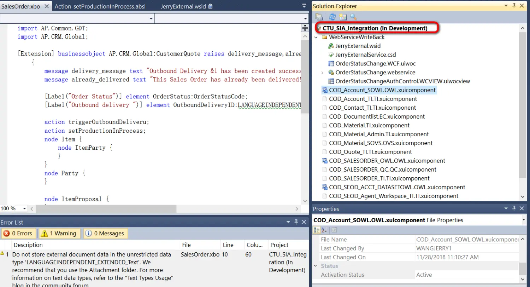The width and height of the screenshot is (530, 287).
Task: Switch to the Action-setProductionInProcess.absl tab
Action: click(x=100, y=6)
